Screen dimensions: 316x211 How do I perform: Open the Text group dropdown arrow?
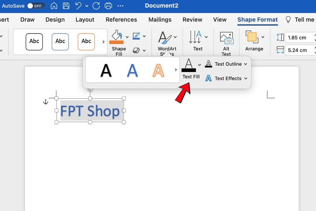point(206,37)
